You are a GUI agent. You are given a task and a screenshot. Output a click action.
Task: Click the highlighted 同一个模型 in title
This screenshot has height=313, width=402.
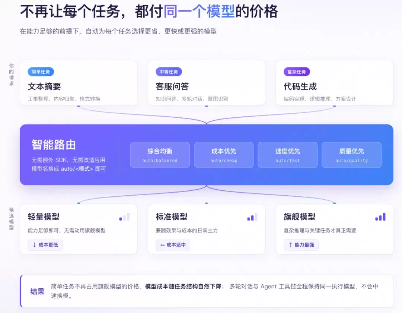click(199, 12)
